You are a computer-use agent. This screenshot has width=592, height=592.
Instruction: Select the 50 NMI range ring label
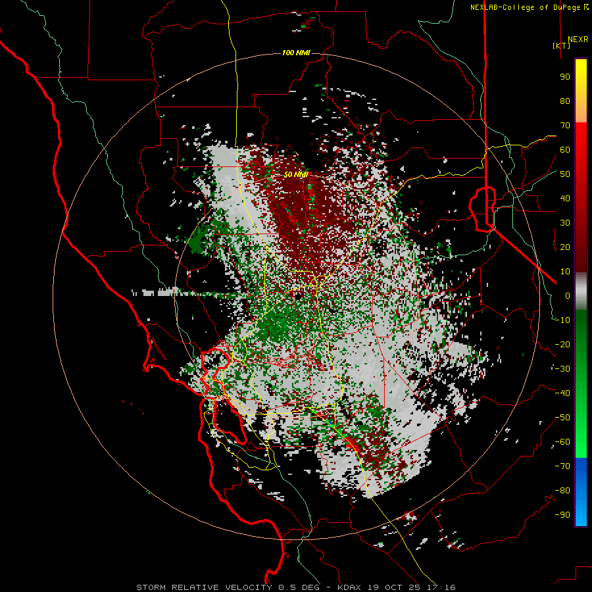pyautogui.click(x=296, y=174)
